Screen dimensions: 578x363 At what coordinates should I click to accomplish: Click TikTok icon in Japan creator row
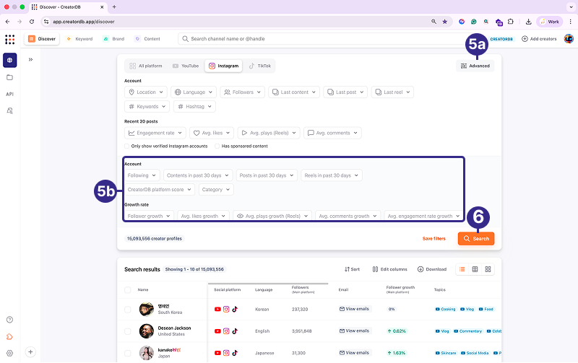235,353
